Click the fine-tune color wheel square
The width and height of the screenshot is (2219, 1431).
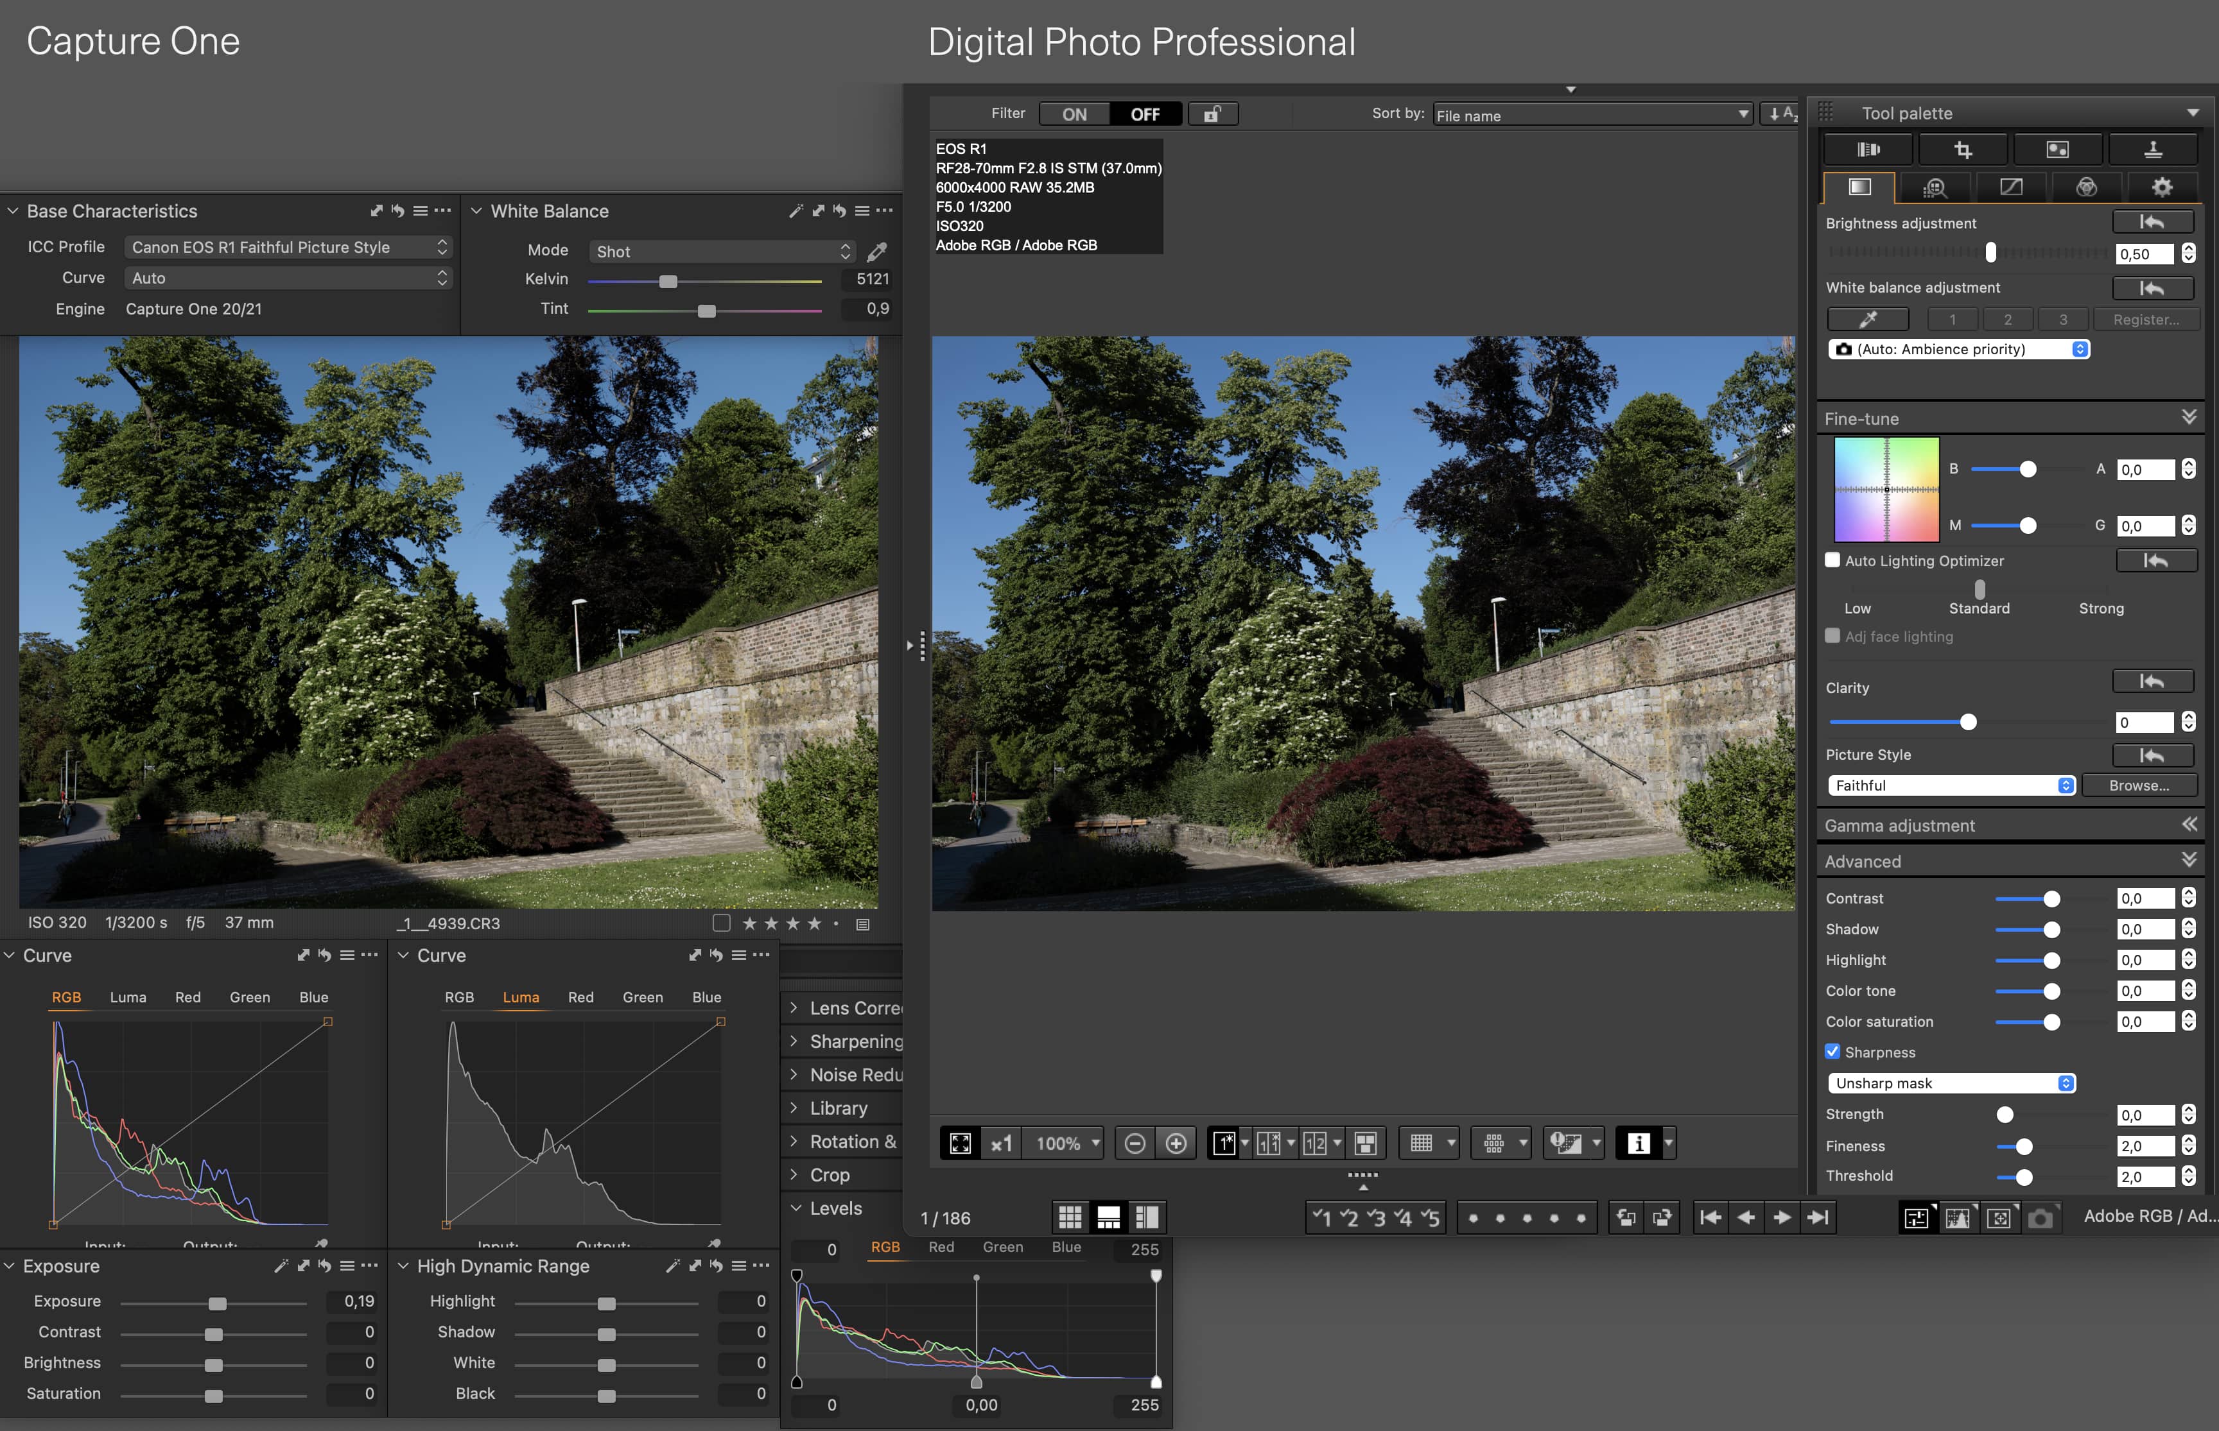coord(1886,489)
